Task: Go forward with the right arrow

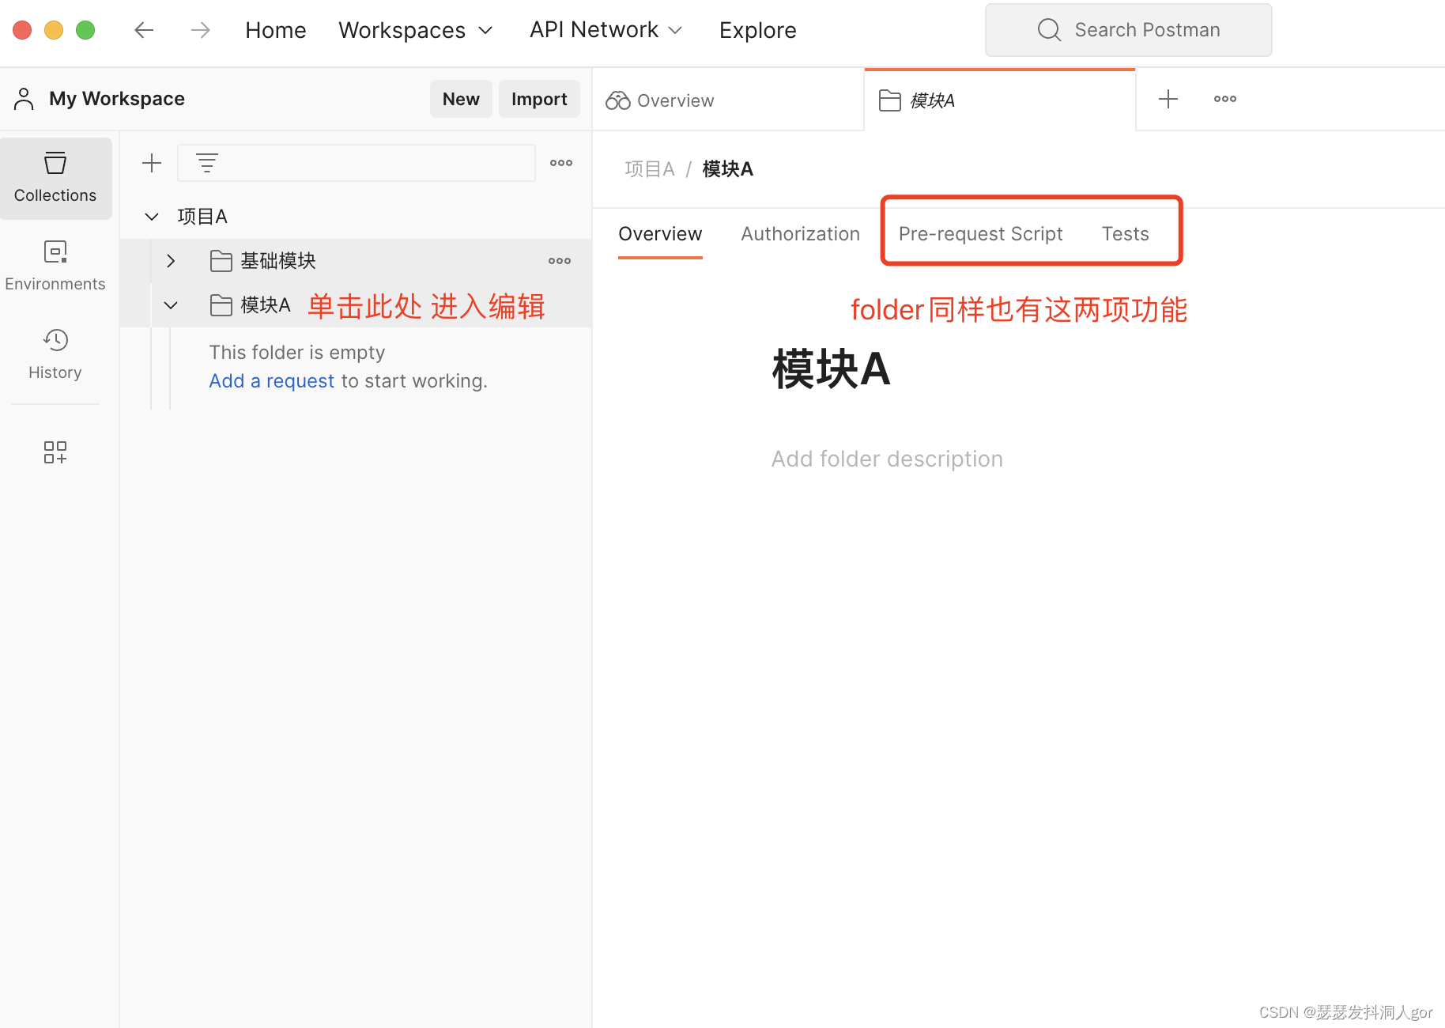Action: click(x=201, y=30)
